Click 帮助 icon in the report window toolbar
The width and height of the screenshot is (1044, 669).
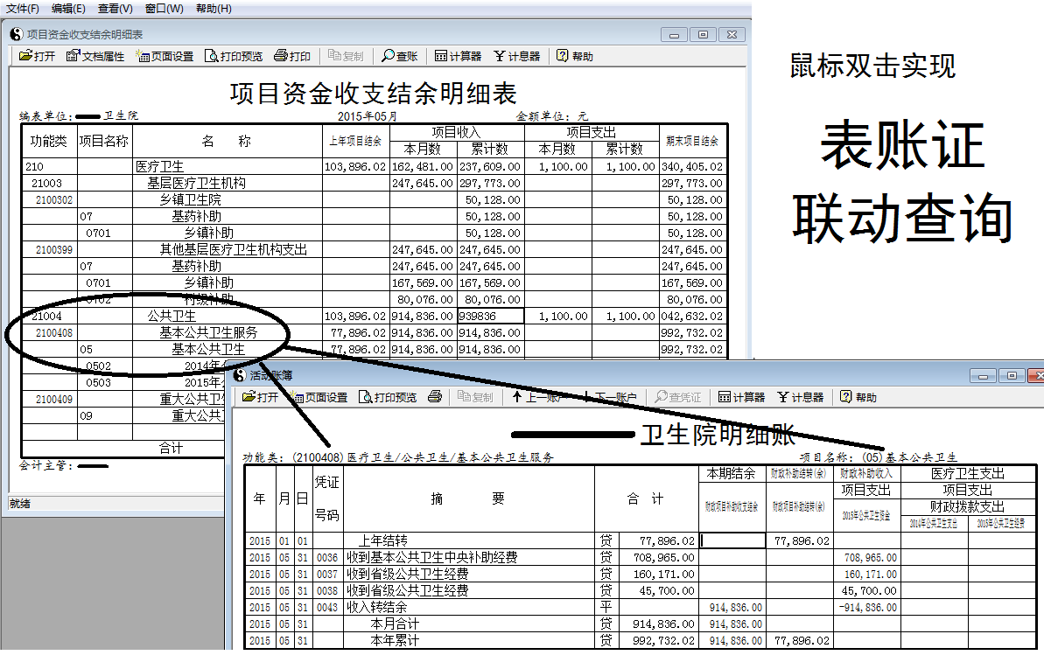(x=574, y=56)
